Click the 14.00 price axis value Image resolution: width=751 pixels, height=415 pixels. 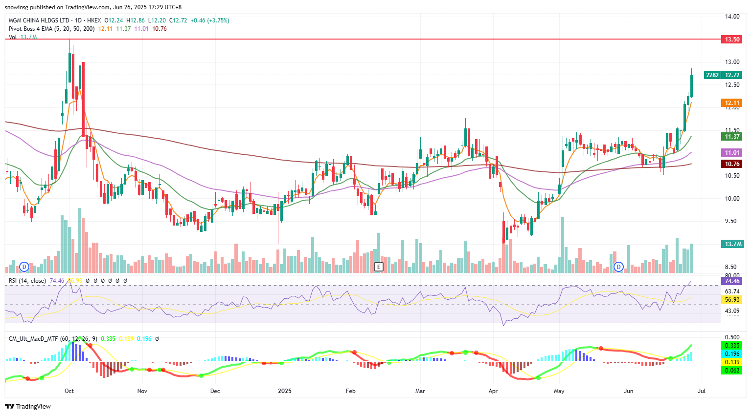[x=732, y=17]
